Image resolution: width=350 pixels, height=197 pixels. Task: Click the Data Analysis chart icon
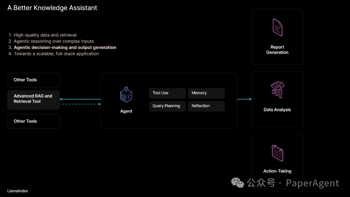(x=277, y=90)
